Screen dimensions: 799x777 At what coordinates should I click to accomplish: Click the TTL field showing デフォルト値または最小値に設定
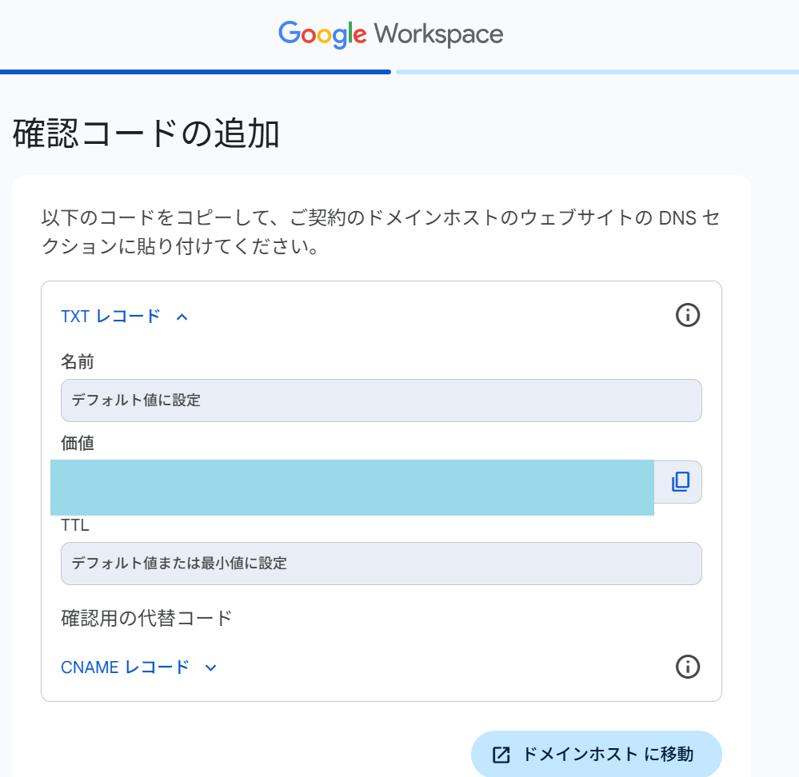381,564
